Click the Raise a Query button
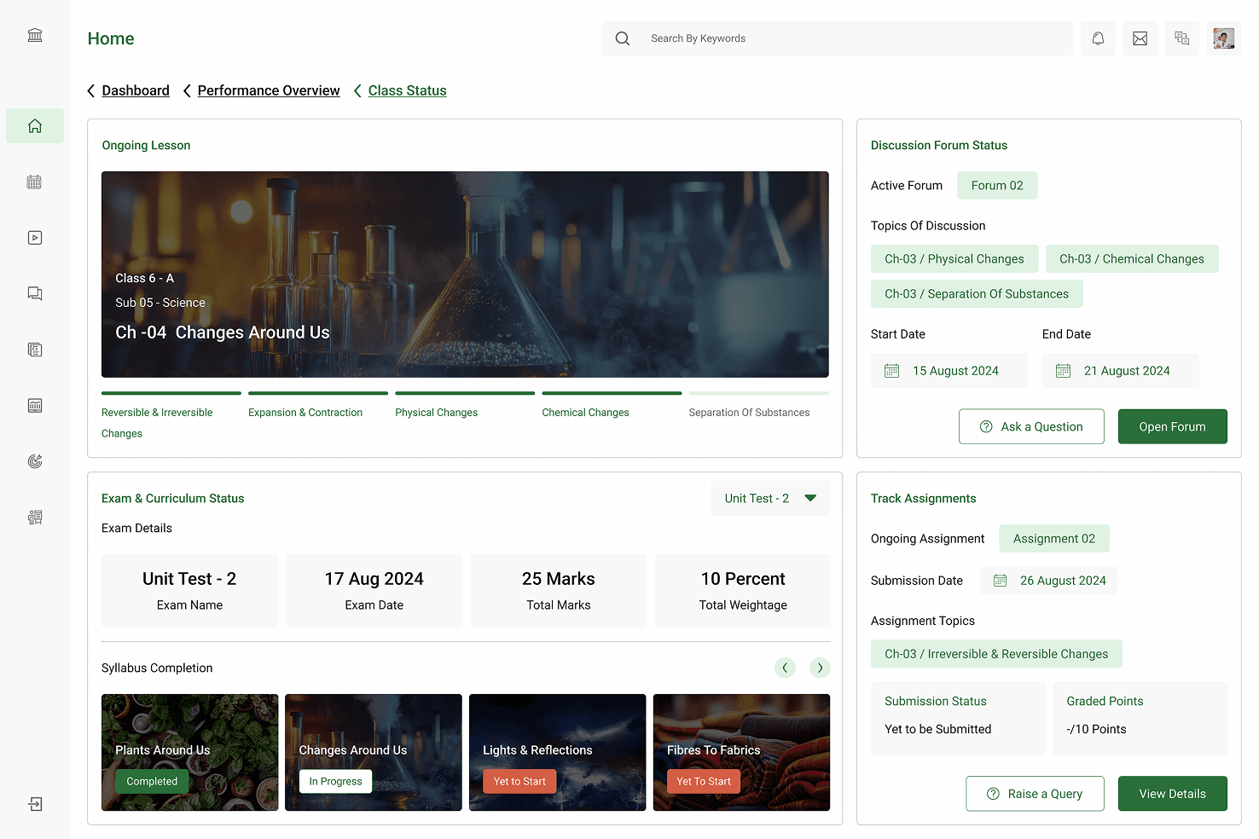1259x839 pixels. [x=1035, y=794]
